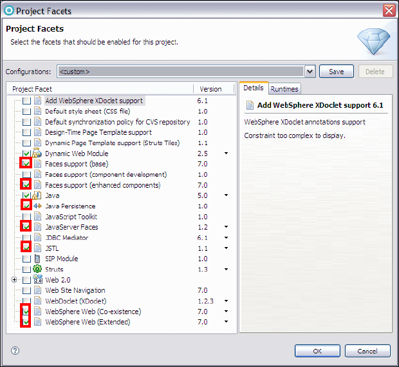This screenshot has width=399, height=367.
Task: Click the WebDoclet (XDoclet) document icon
Action: (37, 301)
